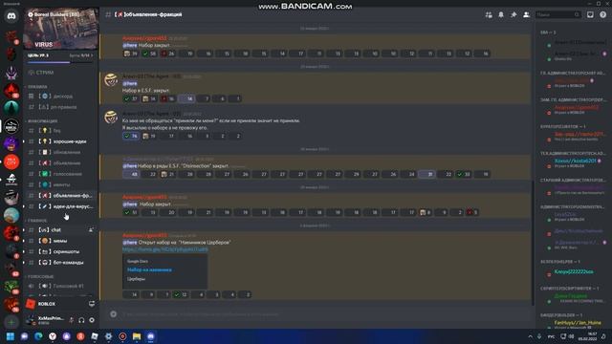This screenshot has width=612, height=344.
Task: Open the Boreal Builders server dropdown
Action: (61, 14)
